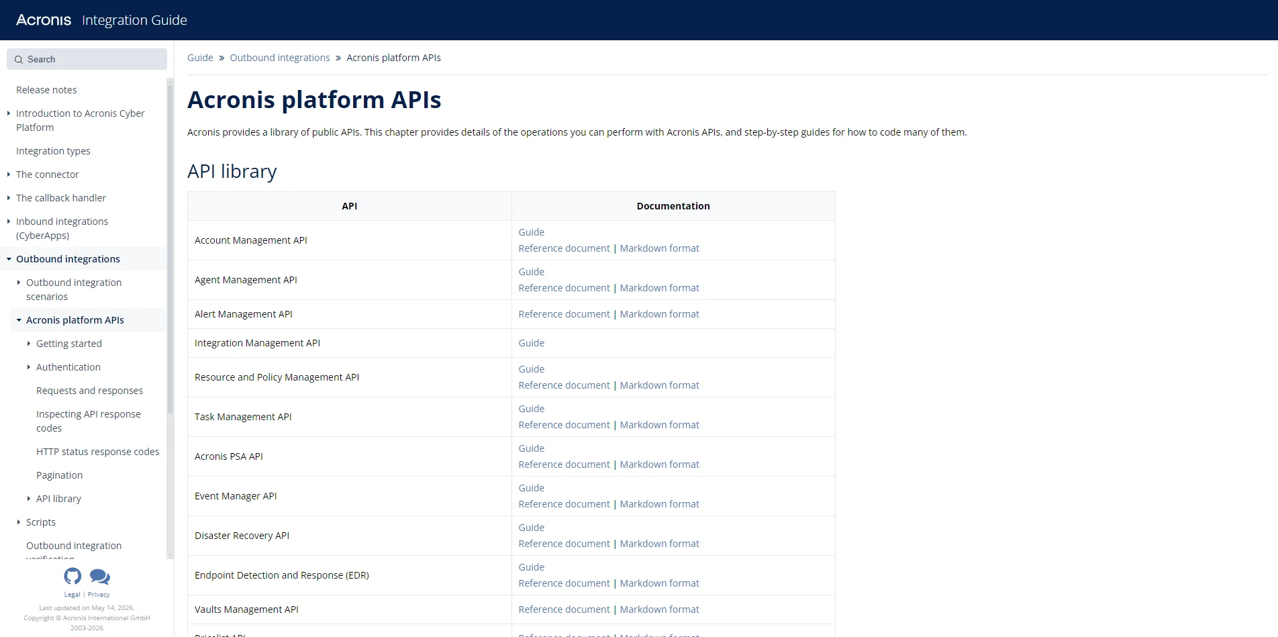Open HTTP status response codes page
The image size is (1278, 637).
tap(97, 452)
